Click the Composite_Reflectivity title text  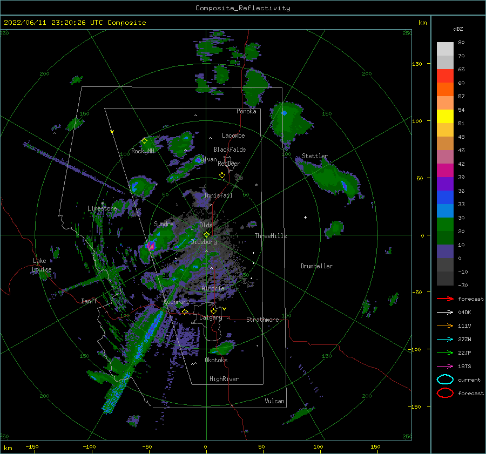243,8
